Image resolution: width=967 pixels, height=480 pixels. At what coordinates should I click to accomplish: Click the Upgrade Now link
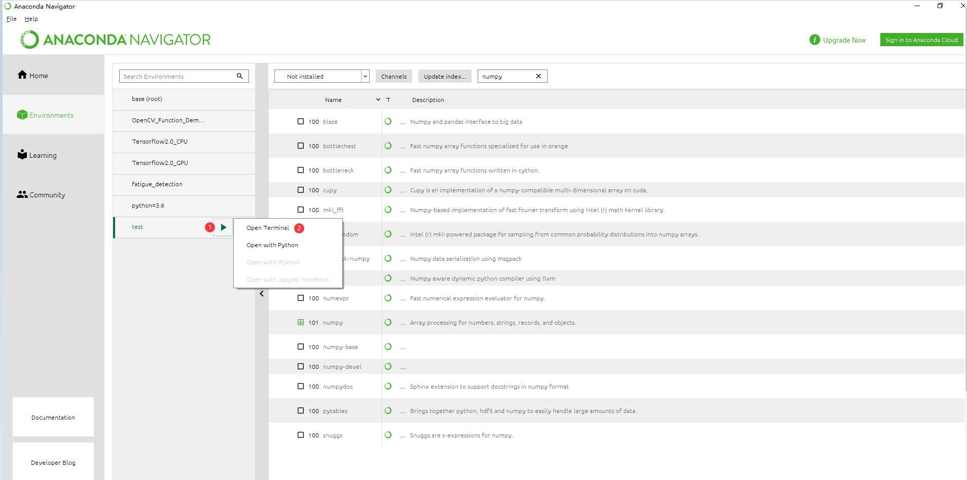coord(844,40)
